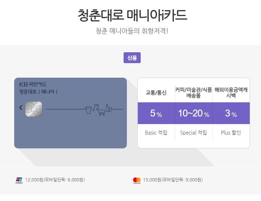Select the 교통/통신 benefit header
The width and height of the screenshot is (261, 201).
156,93
